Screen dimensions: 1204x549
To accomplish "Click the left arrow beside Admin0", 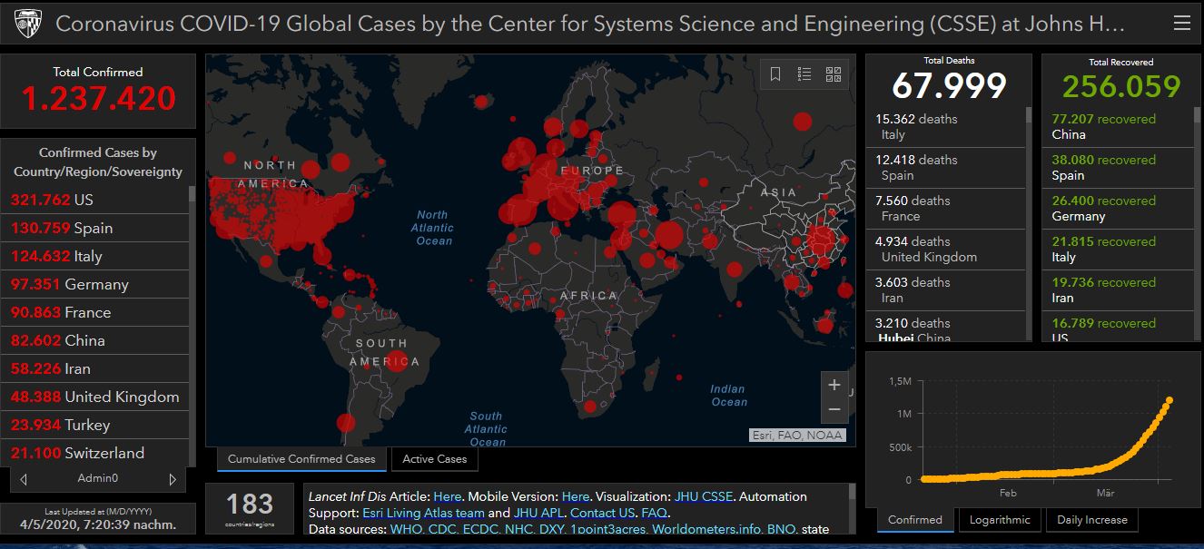I will [24, 479].
